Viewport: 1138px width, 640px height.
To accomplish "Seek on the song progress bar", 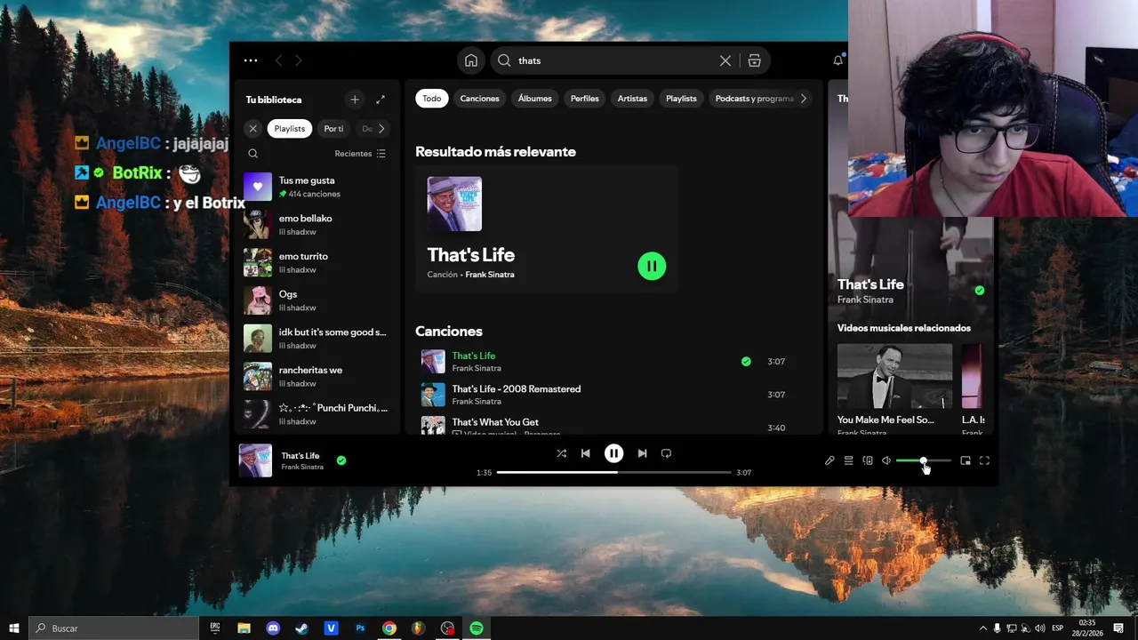I will point(613,472).
